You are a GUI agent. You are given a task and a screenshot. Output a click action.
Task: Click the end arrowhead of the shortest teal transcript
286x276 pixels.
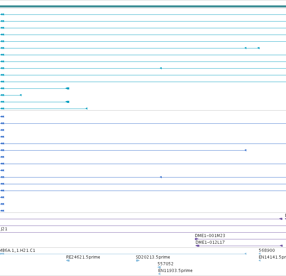click(21, 95)
